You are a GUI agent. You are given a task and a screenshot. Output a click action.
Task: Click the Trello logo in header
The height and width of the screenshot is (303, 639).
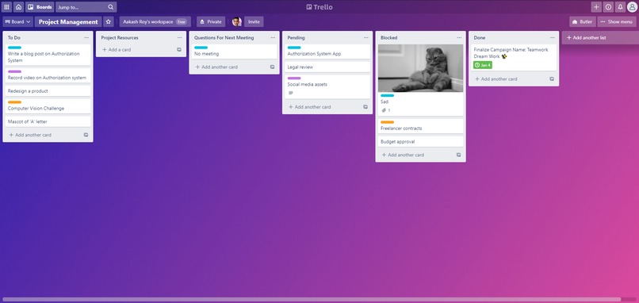pos(319,7)
